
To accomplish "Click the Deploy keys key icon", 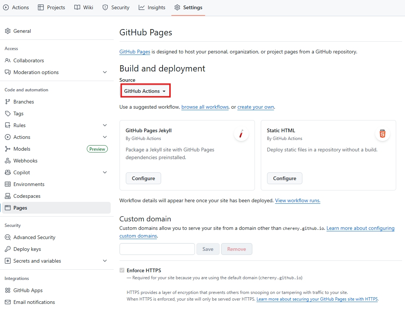I will (8, 249).
